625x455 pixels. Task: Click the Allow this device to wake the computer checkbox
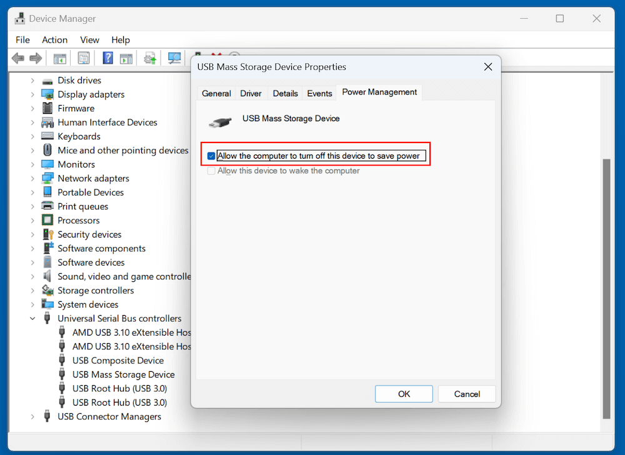tap(211, 171)
